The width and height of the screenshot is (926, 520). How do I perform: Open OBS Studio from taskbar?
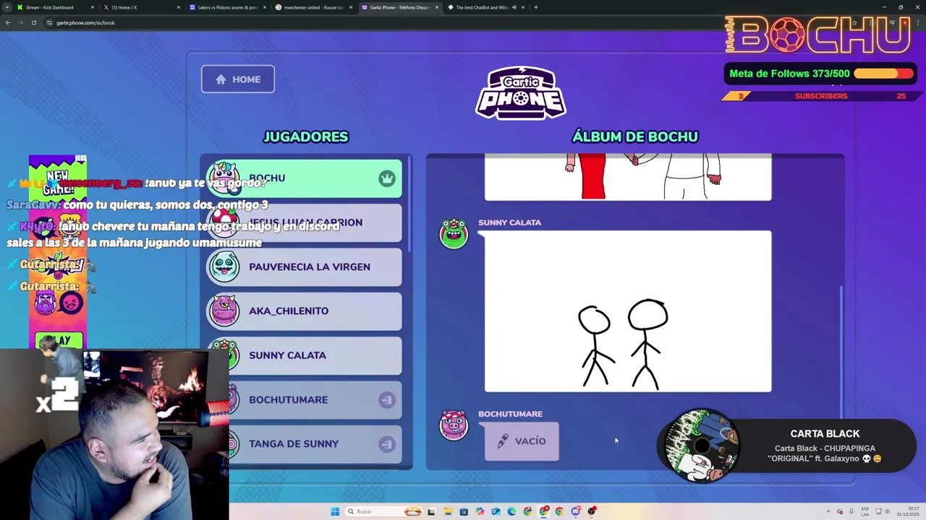click(592, 511)
